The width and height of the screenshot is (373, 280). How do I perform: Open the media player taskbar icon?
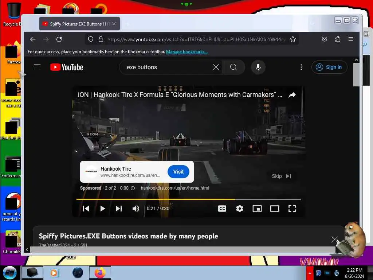(54, 273)
